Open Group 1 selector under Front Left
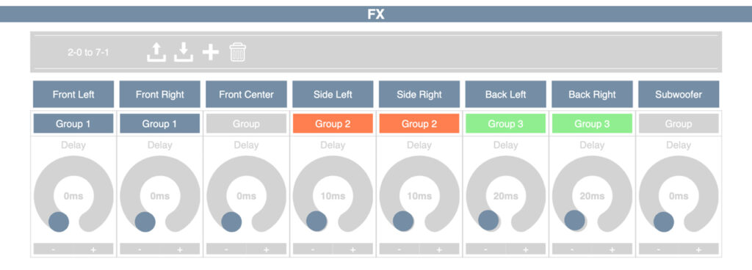Viewport: 752px width, 270px height. (x=73, y=123)
